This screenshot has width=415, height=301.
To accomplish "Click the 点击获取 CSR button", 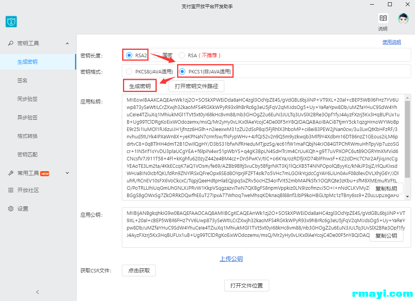I will (139, 270).
